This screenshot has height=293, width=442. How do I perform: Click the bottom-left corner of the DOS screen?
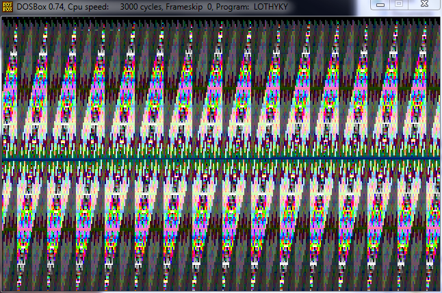pyautogui.click(x=3, y=290)
